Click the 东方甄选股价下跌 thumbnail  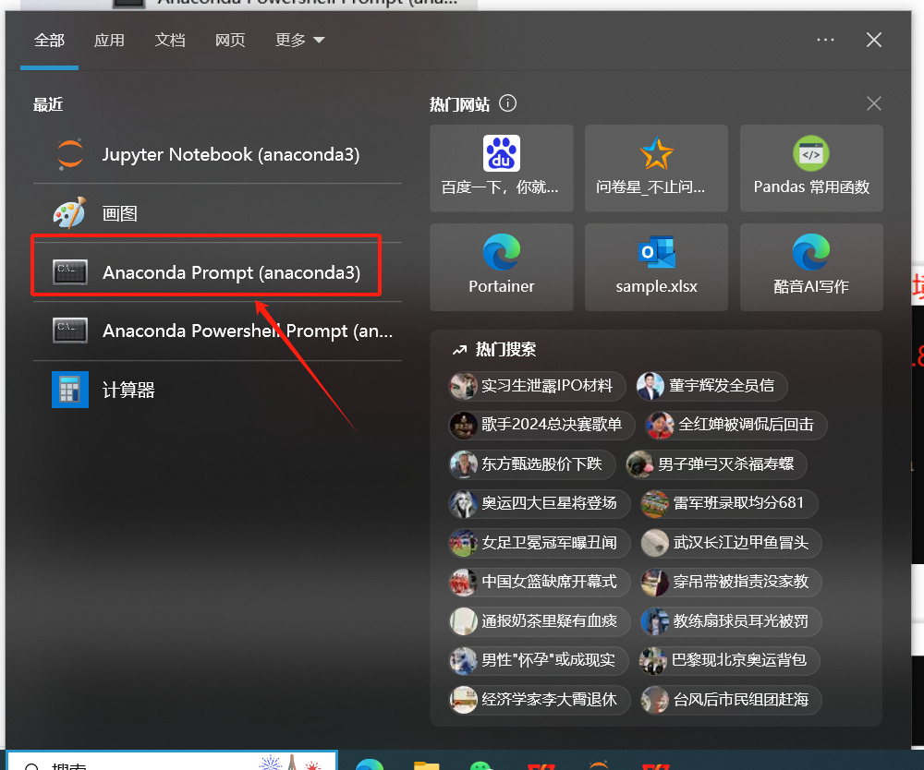tap(463, 463)
